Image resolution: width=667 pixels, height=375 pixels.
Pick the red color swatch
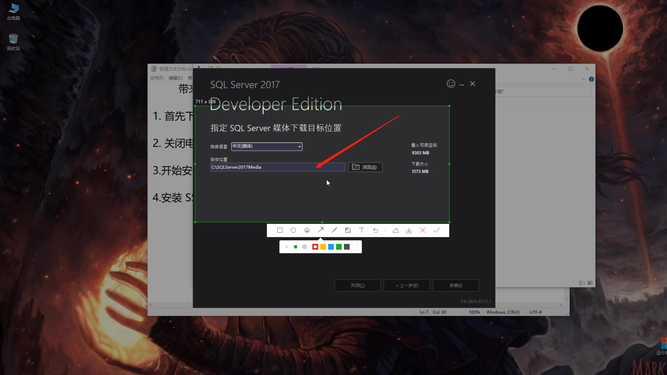pyautogui.click(x=315, y=247)
